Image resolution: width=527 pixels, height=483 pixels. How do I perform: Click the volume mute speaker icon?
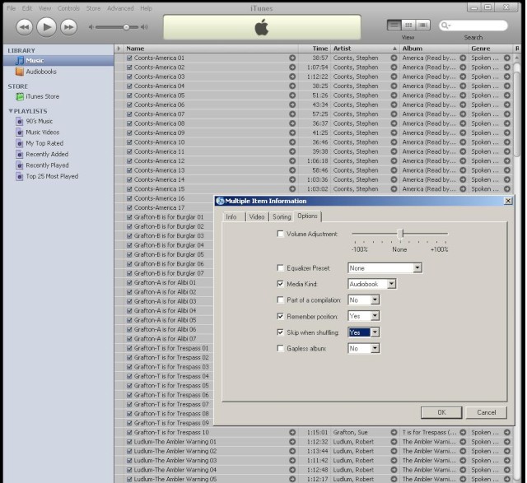pyautogui.click(x=91, y=27)
